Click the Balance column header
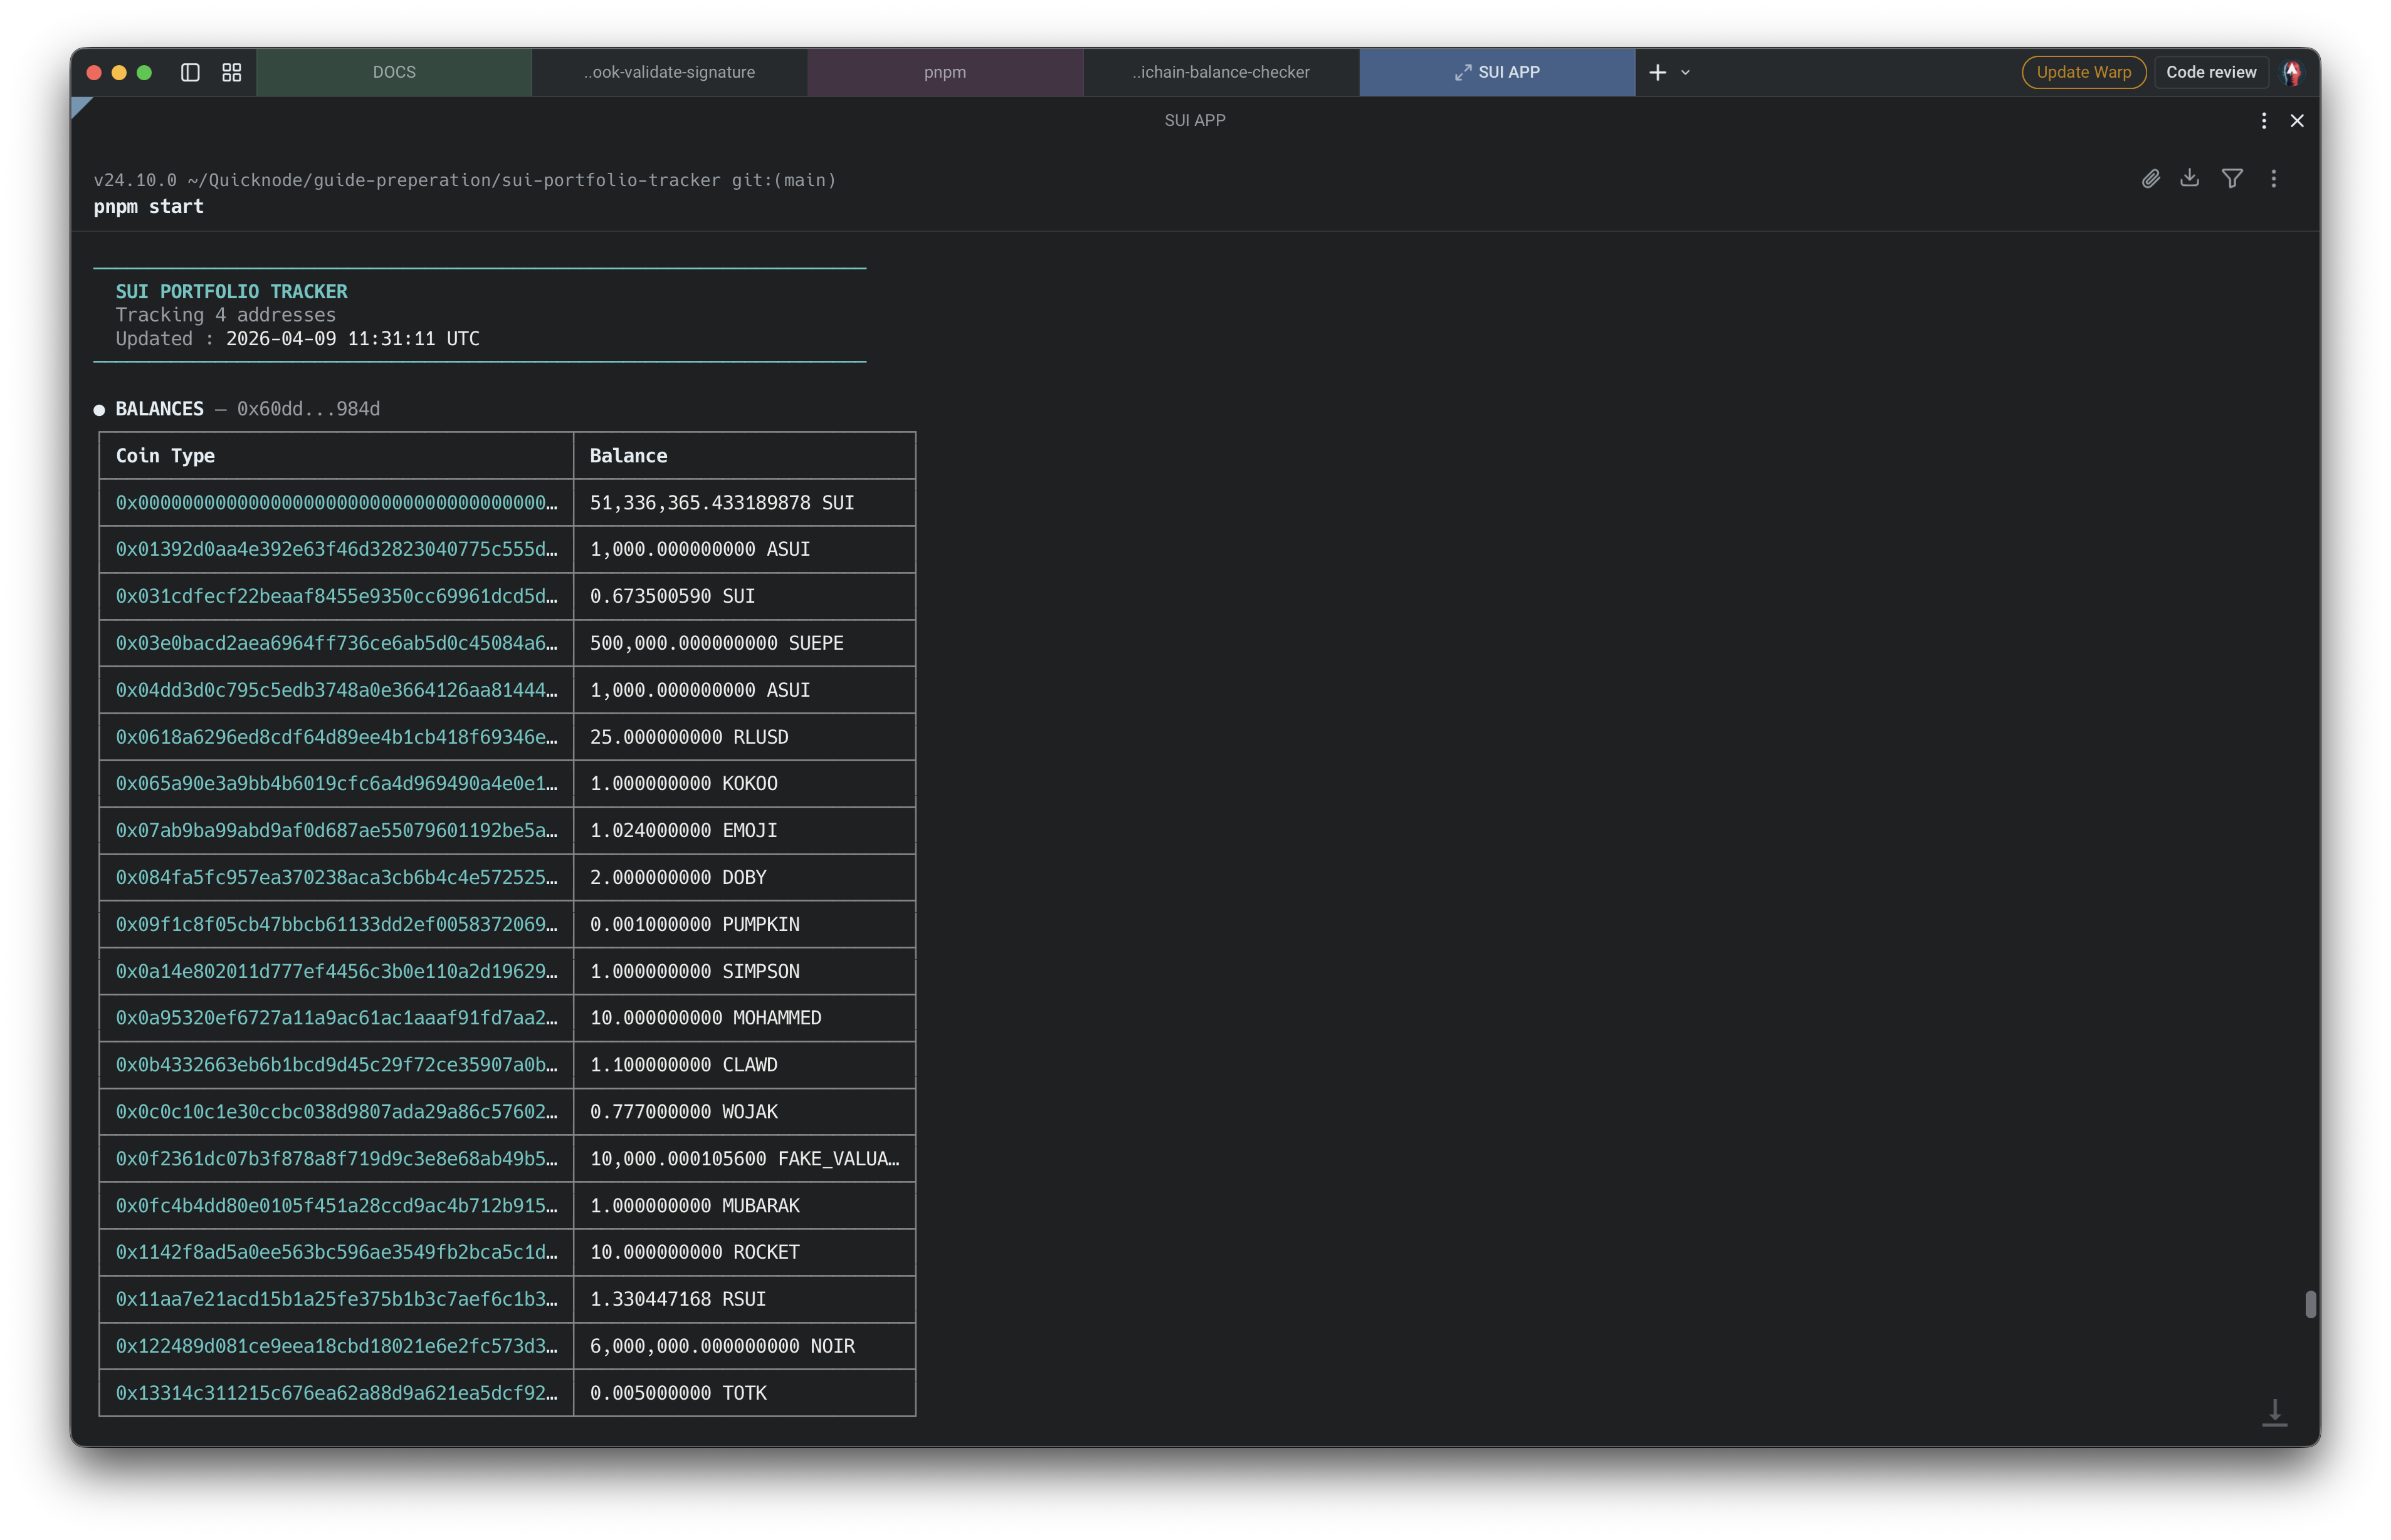Image resolution: width=2391 pixels, height=1540 pixels. coord(628,455)
